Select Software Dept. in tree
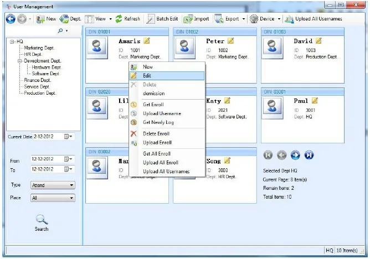Screen dimensions: 370x259 tap(46, 74)
